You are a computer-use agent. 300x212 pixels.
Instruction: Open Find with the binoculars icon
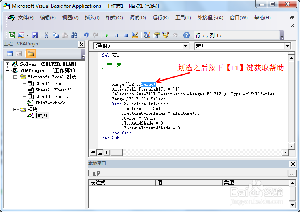pyautogui.click(x=74, y=35)
